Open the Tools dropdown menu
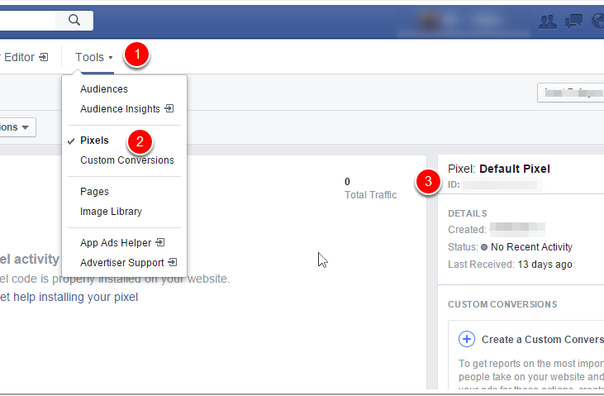 (93, 57)
